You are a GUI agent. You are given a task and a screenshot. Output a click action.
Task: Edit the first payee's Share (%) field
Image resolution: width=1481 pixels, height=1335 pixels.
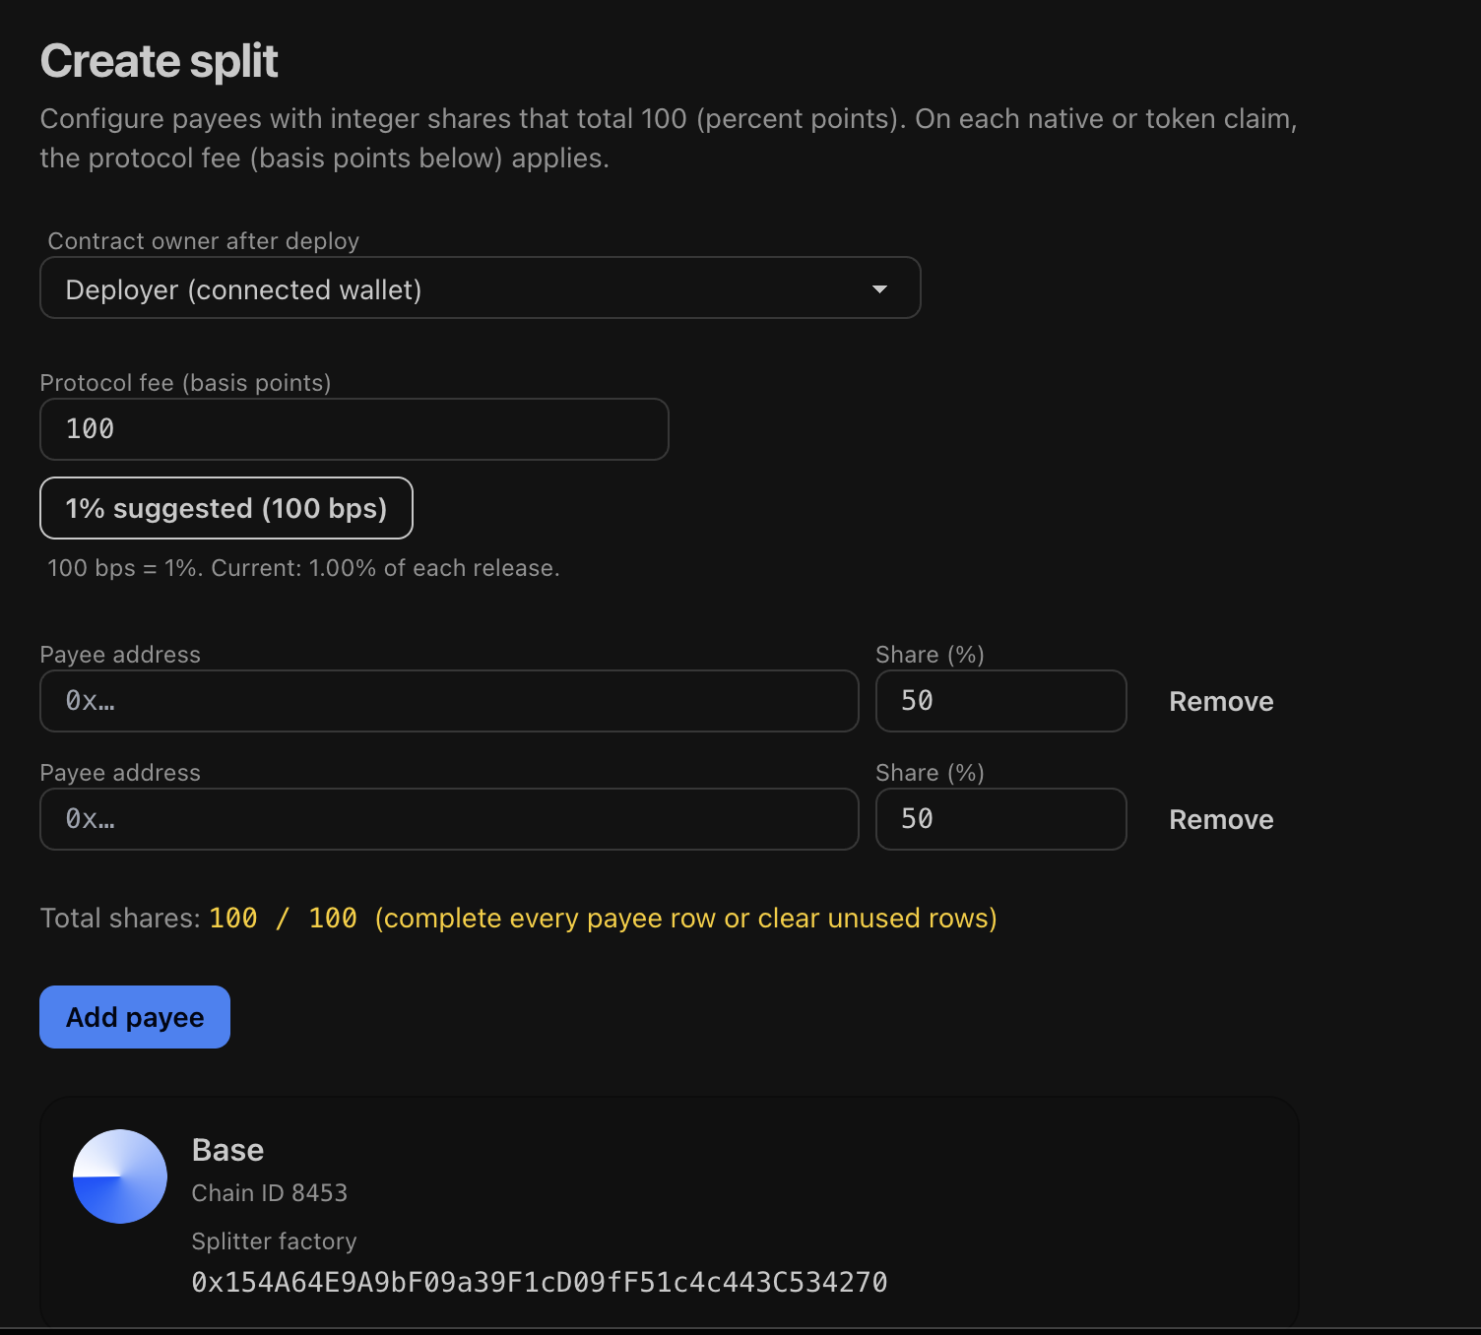click(x=1001, y=701)
